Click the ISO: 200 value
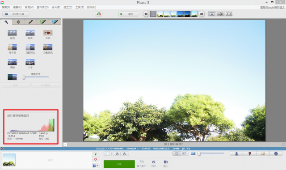 point(44,139)
